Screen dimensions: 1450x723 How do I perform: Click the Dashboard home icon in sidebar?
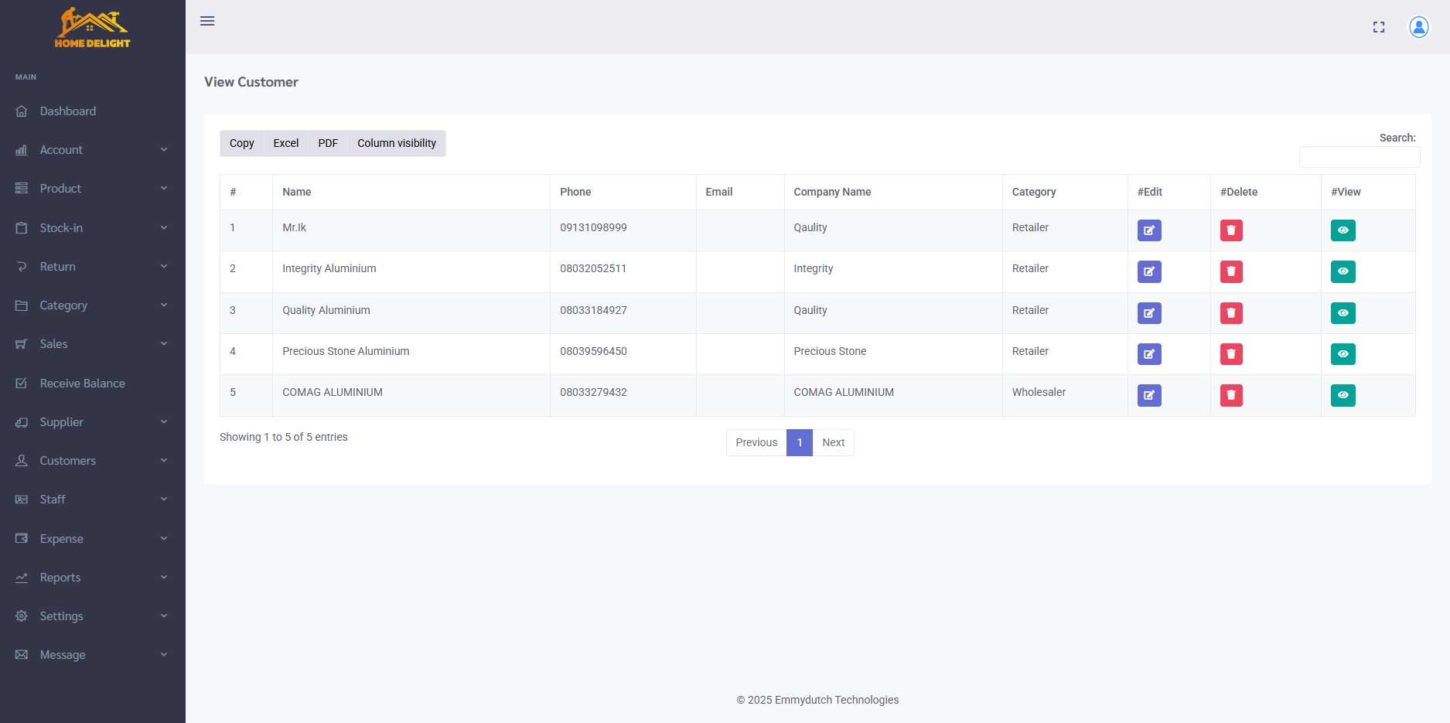22,111
